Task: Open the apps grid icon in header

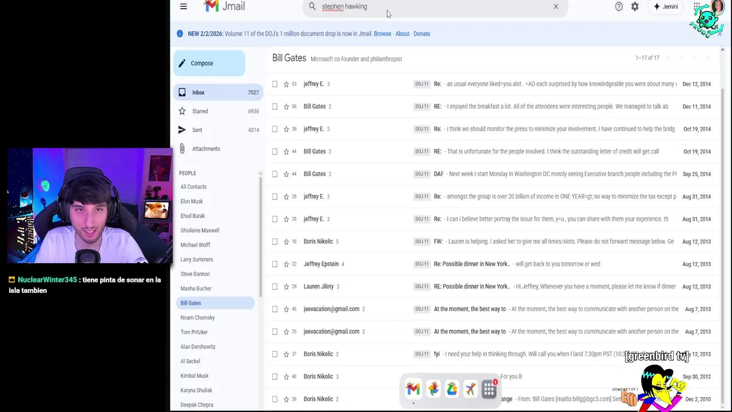Action: [x=697, y=6]
